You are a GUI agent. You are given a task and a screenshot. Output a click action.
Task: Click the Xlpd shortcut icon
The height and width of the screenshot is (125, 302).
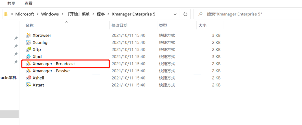[29, 57]
